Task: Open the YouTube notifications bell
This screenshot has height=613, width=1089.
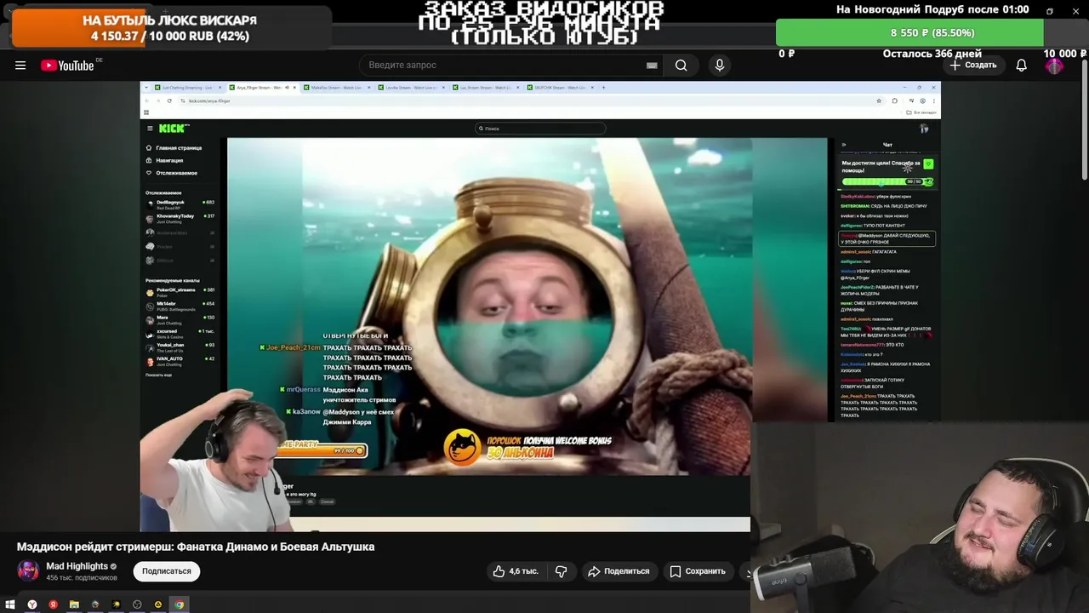Action: (1022, 66)
